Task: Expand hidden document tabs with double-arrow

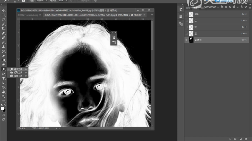Action: (152, 15)
